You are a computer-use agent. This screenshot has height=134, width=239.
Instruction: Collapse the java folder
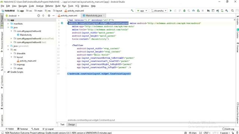point(8,28)
